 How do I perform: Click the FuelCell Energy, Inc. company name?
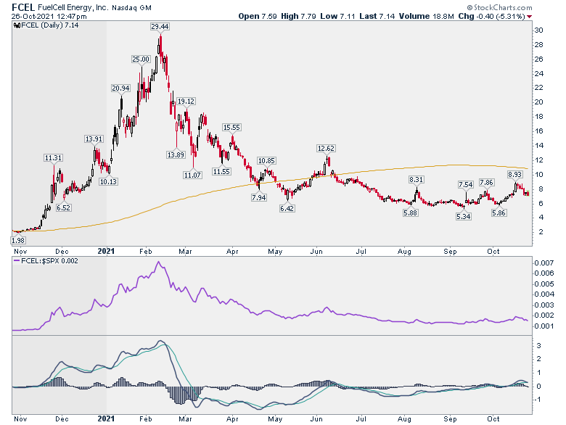click(x=73, y=7)
